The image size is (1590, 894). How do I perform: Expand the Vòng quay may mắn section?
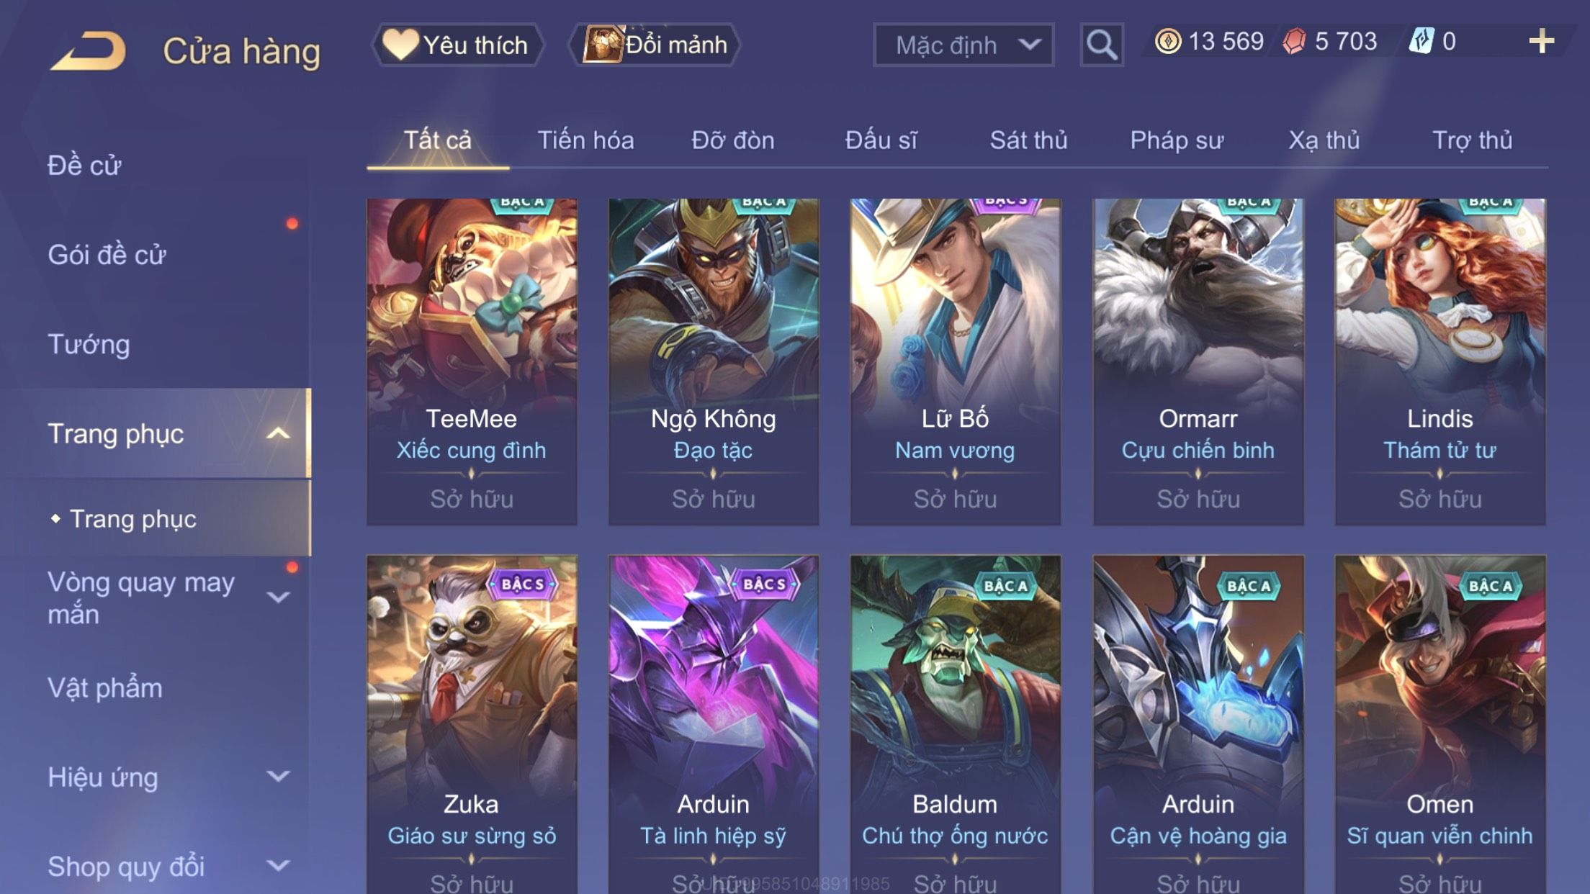click(278, 597)
